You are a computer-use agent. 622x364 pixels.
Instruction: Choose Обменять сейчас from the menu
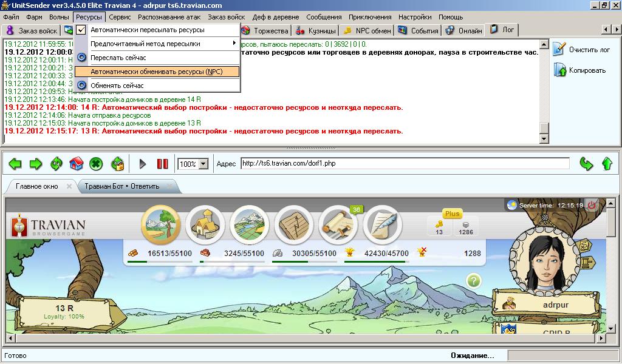157,85
